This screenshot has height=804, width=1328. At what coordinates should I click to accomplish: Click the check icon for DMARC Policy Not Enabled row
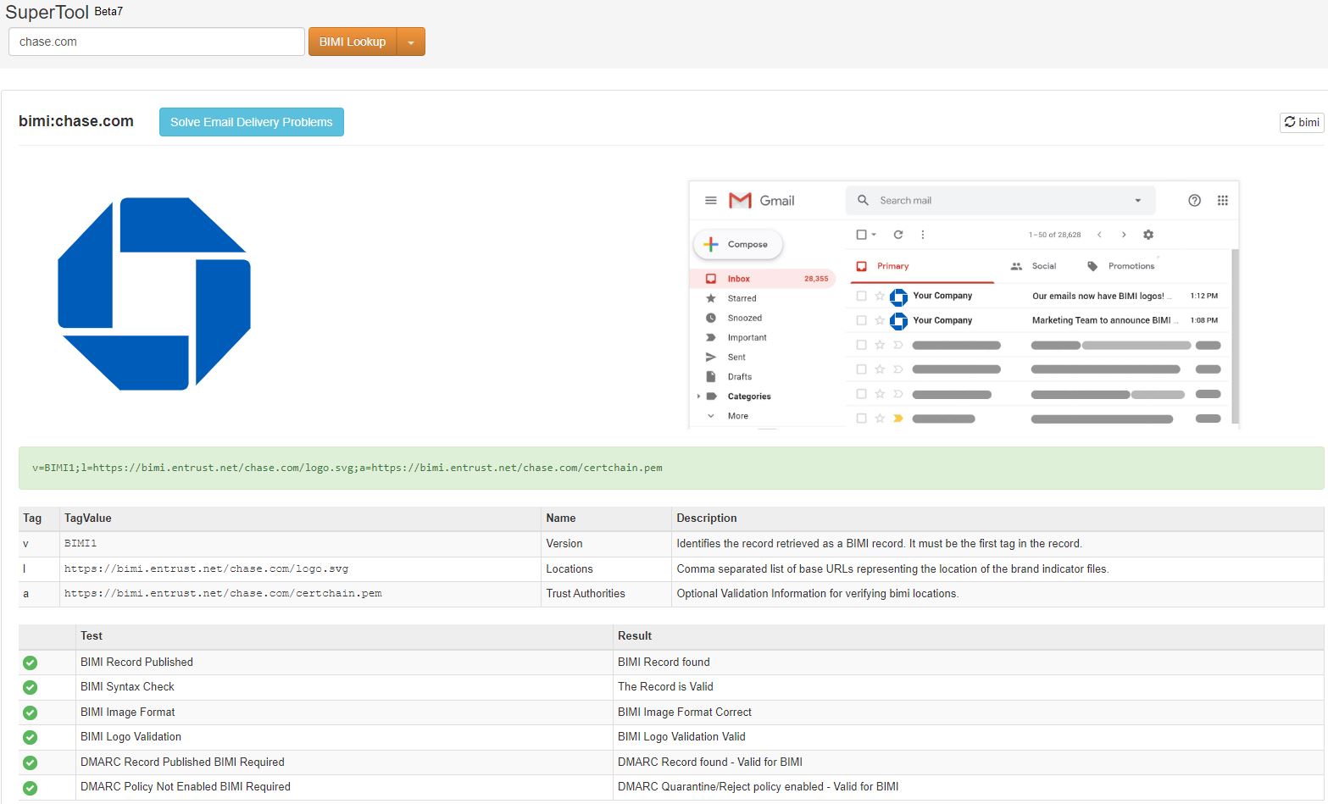30,787
